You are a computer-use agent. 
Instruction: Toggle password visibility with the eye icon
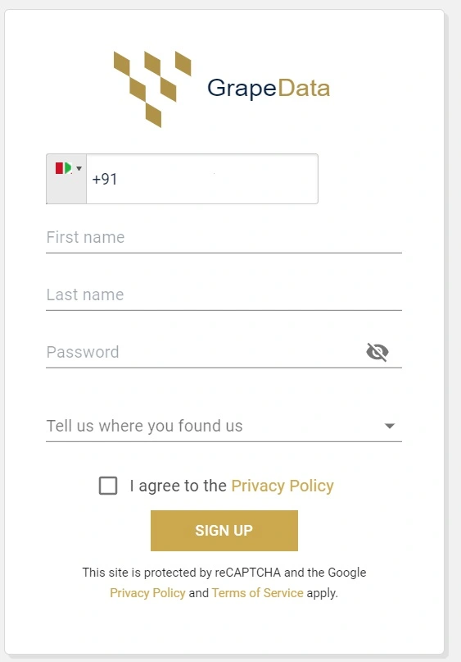pos(377,352)
